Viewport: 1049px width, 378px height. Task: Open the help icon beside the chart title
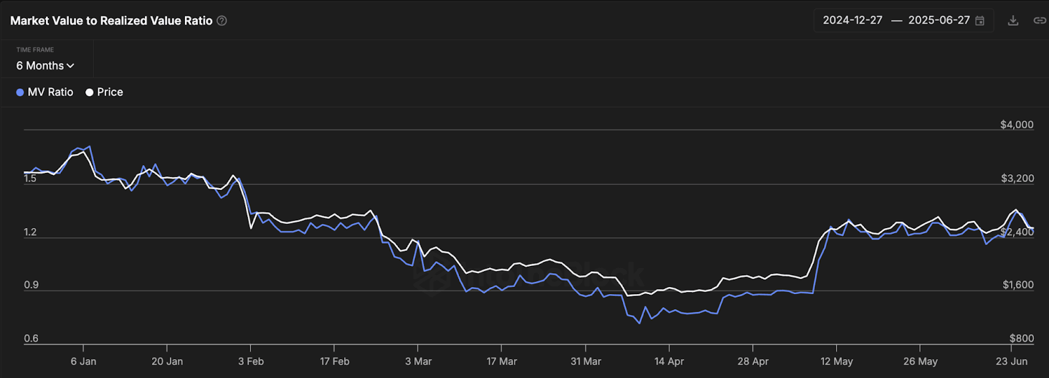(222, 21)
